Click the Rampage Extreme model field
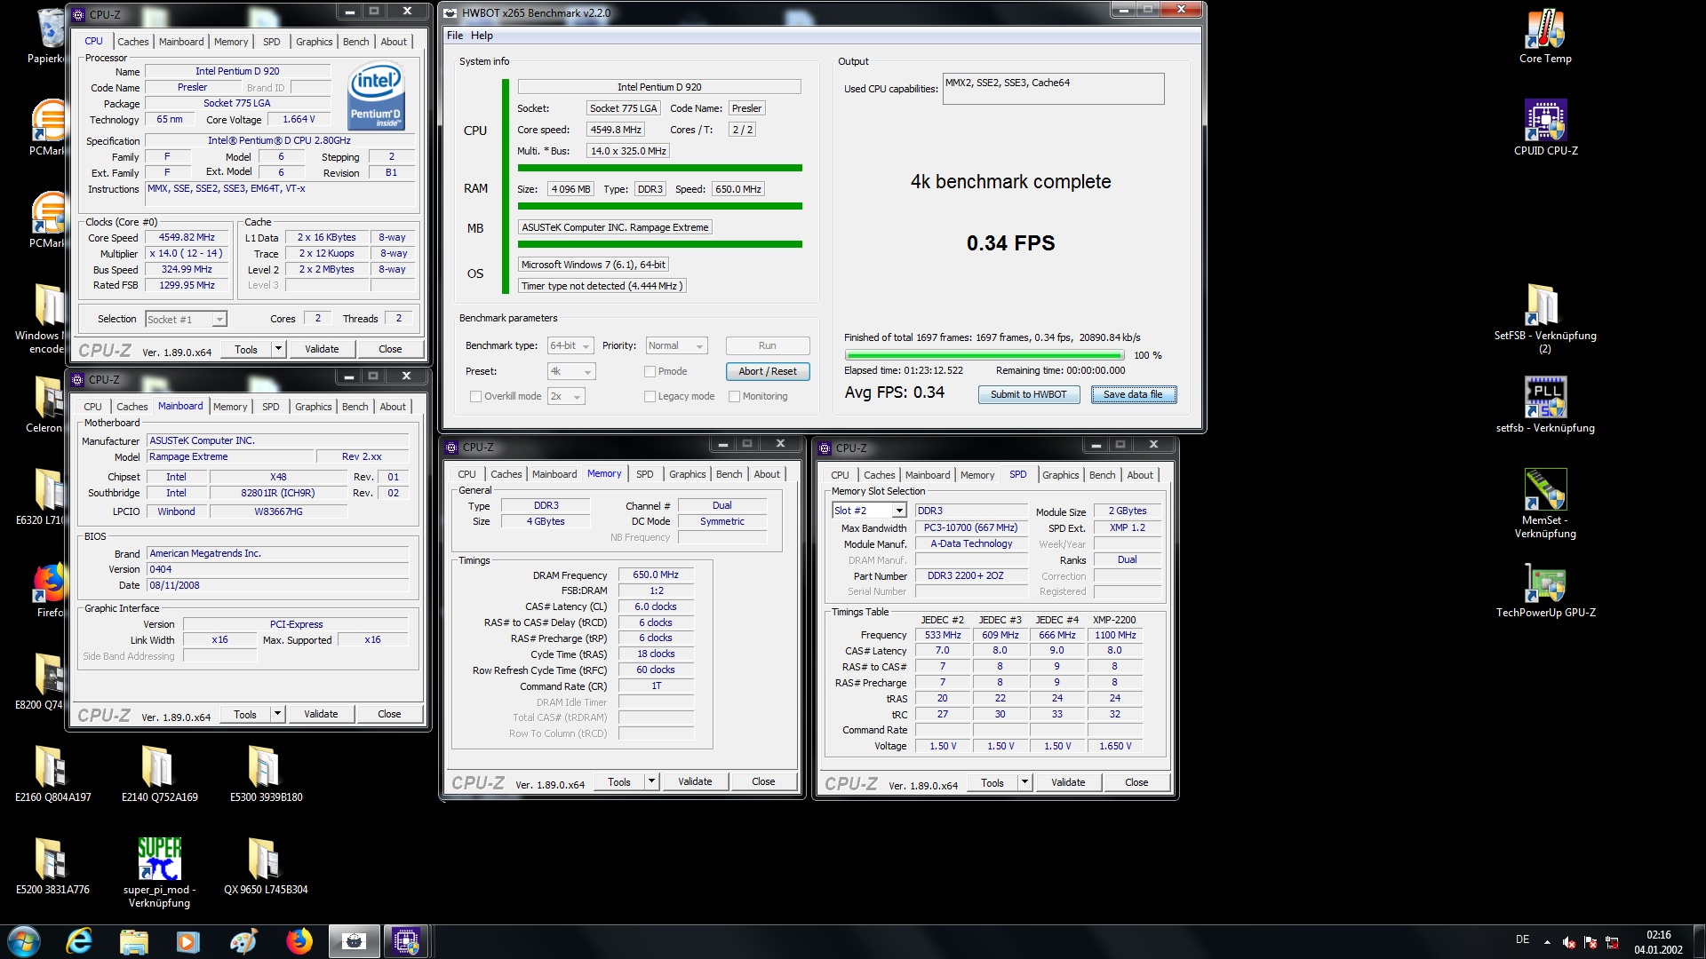Viewport: 1706px width, 959px height. [x=230, y=457]
